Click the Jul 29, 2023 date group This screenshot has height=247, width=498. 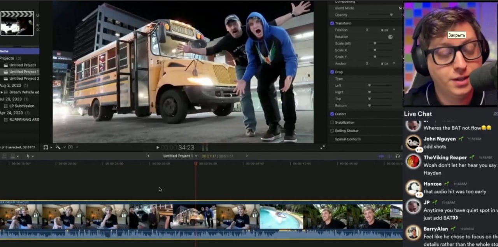coord(14,99)
